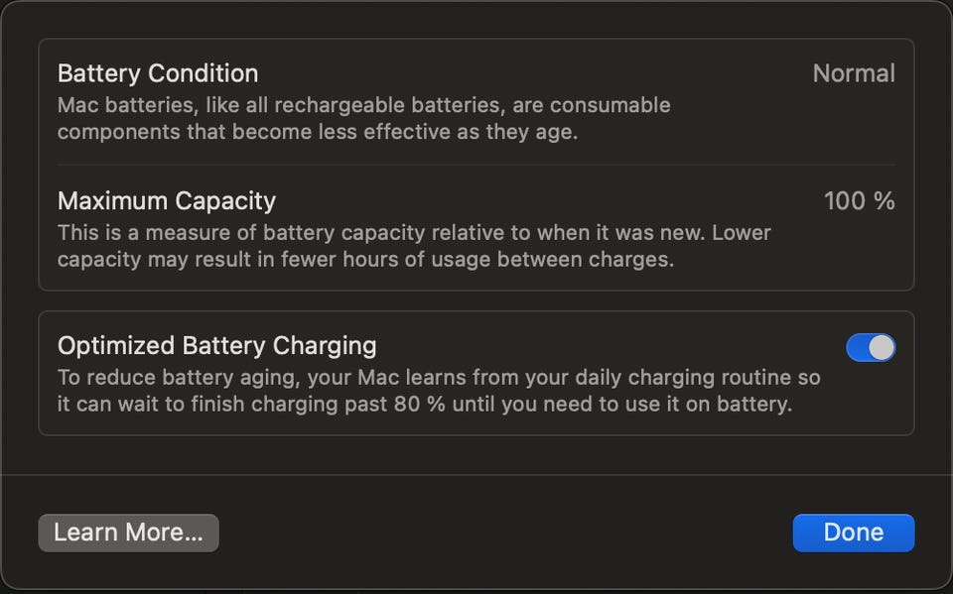Viewport: 953px width, 594px height.
Task: Click the "To reduce battery aging" description line
Action: [439, 378]
